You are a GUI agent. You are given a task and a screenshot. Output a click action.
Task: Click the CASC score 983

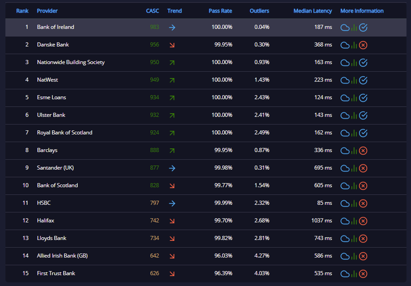(155, 27)
